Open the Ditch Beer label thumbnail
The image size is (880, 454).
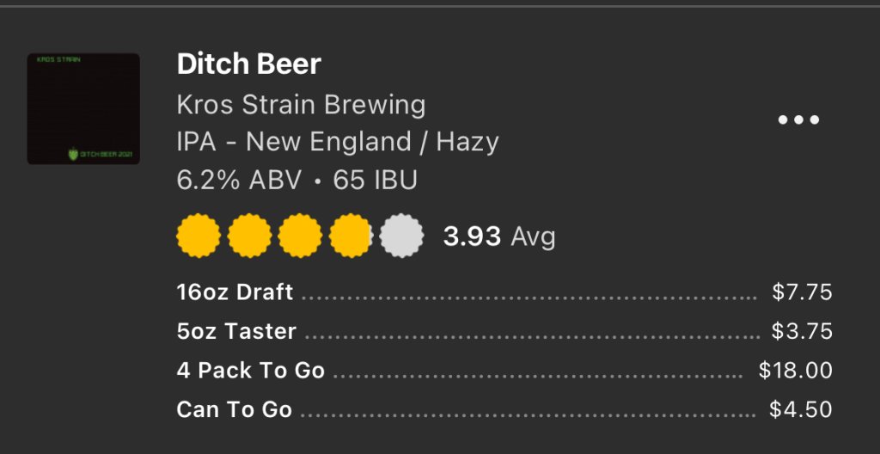coord(83,109)
